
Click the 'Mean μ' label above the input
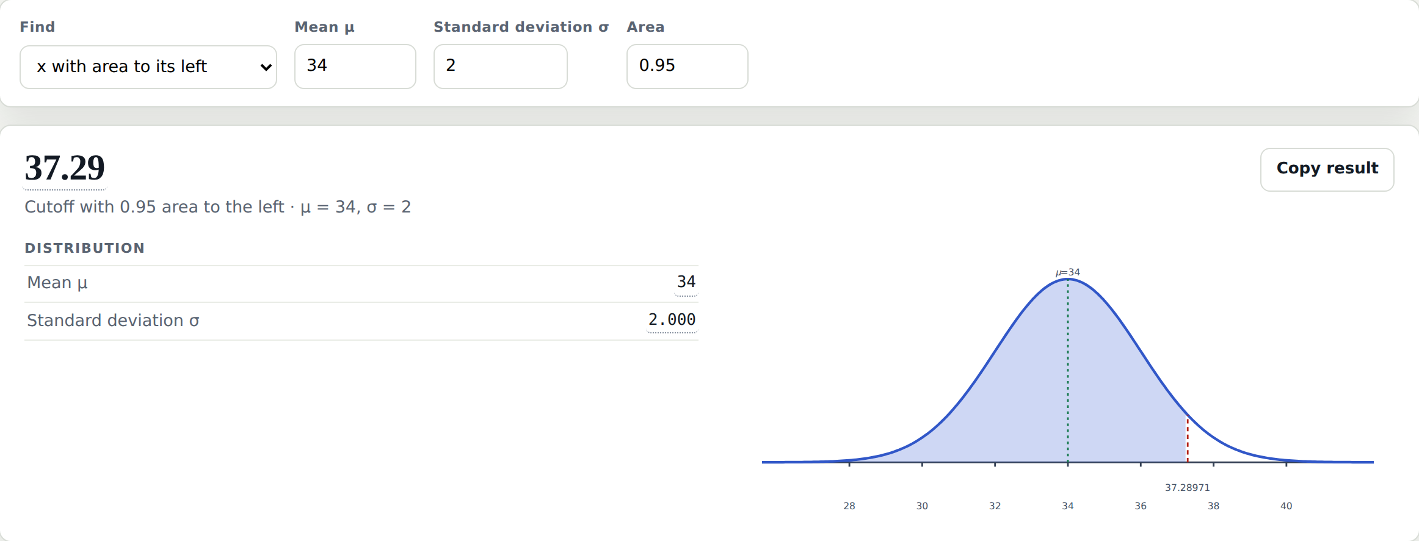coord(324,27)
